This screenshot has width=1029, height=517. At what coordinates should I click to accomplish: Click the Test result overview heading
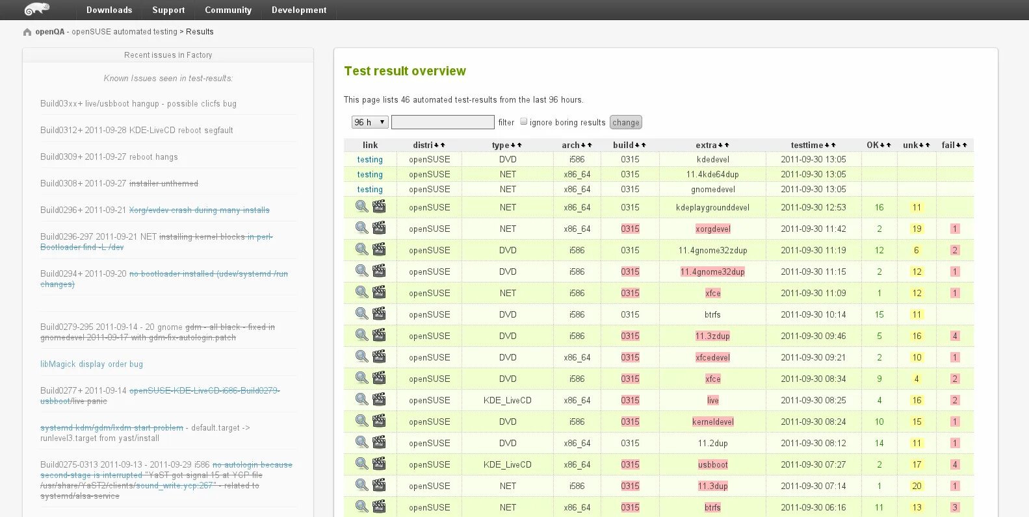(405, 71)
